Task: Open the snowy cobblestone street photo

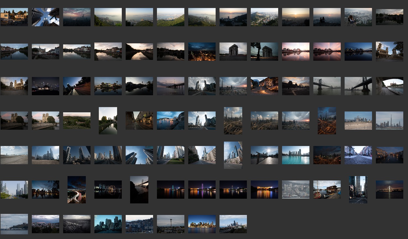Action: pos(358,155)
